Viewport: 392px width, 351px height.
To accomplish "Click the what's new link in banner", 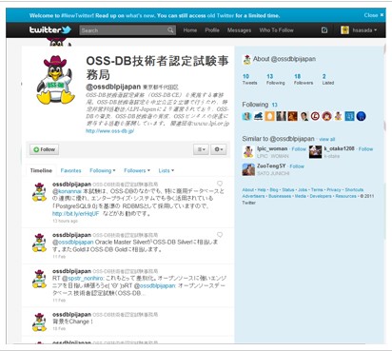I will pyautogui.click(x=139, y=15).
